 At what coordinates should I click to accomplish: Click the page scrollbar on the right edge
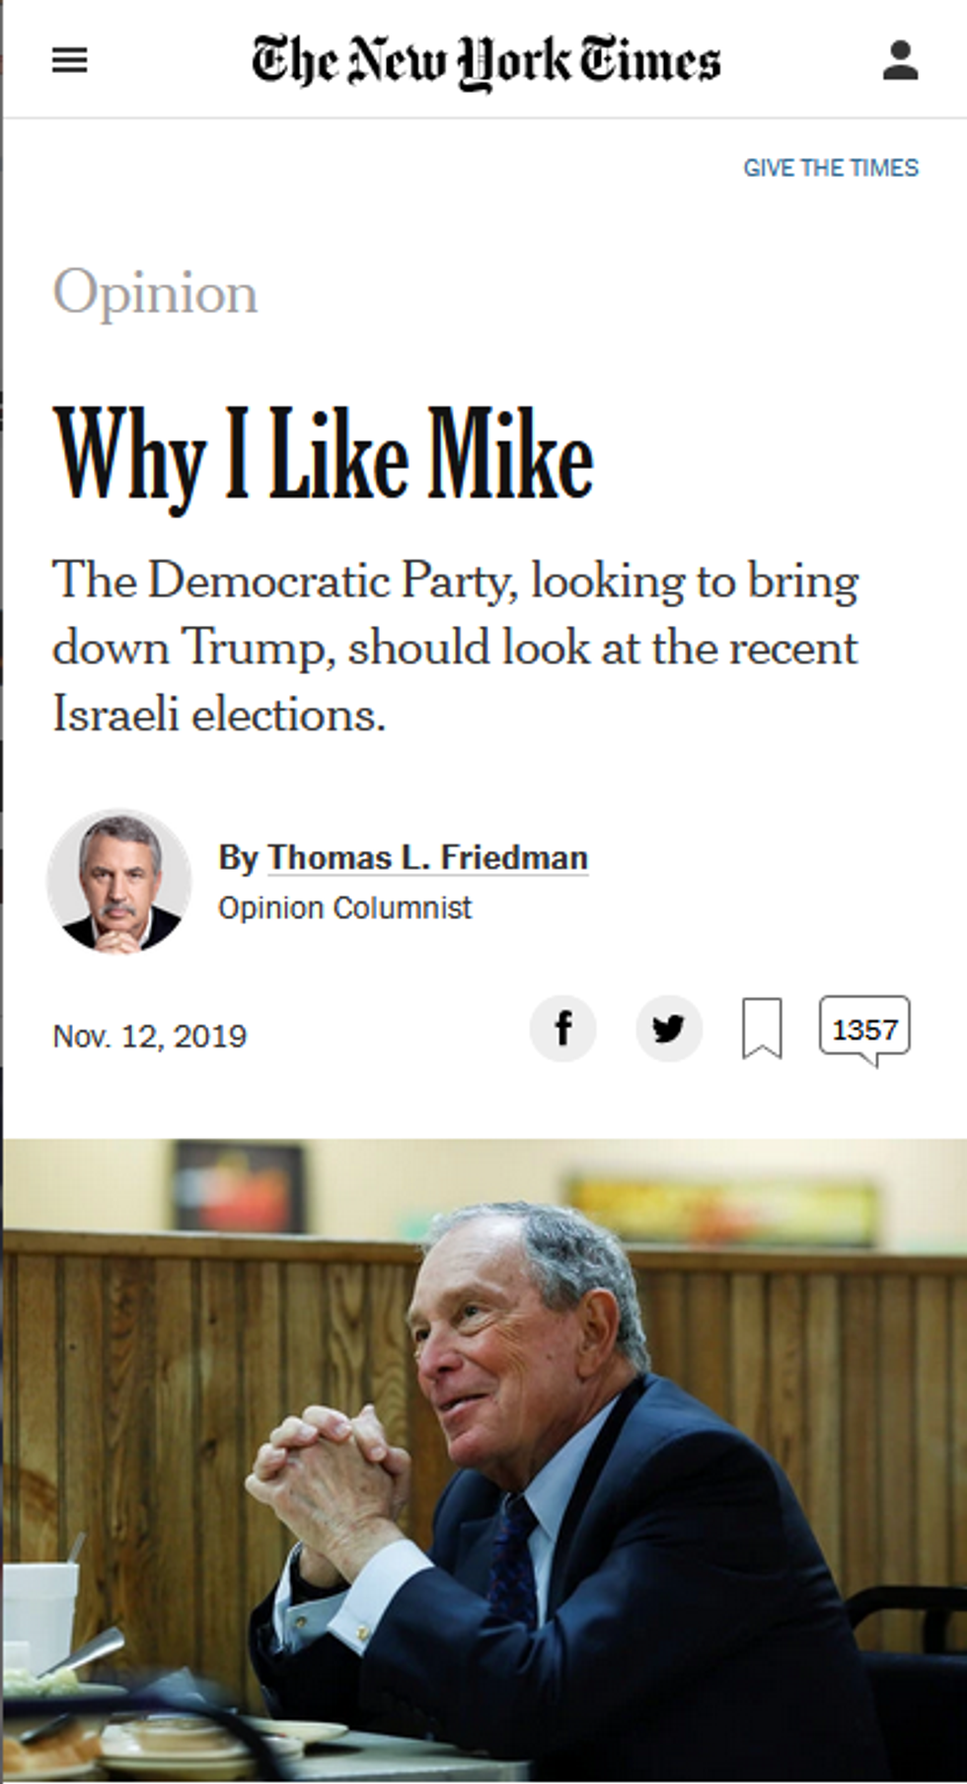tap(962, 889)
